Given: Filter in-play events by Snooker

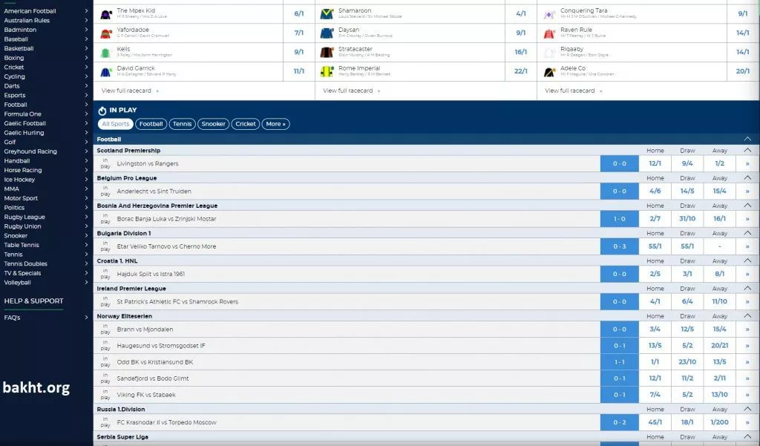Looking at the screenshot, I should pos(214,124).
